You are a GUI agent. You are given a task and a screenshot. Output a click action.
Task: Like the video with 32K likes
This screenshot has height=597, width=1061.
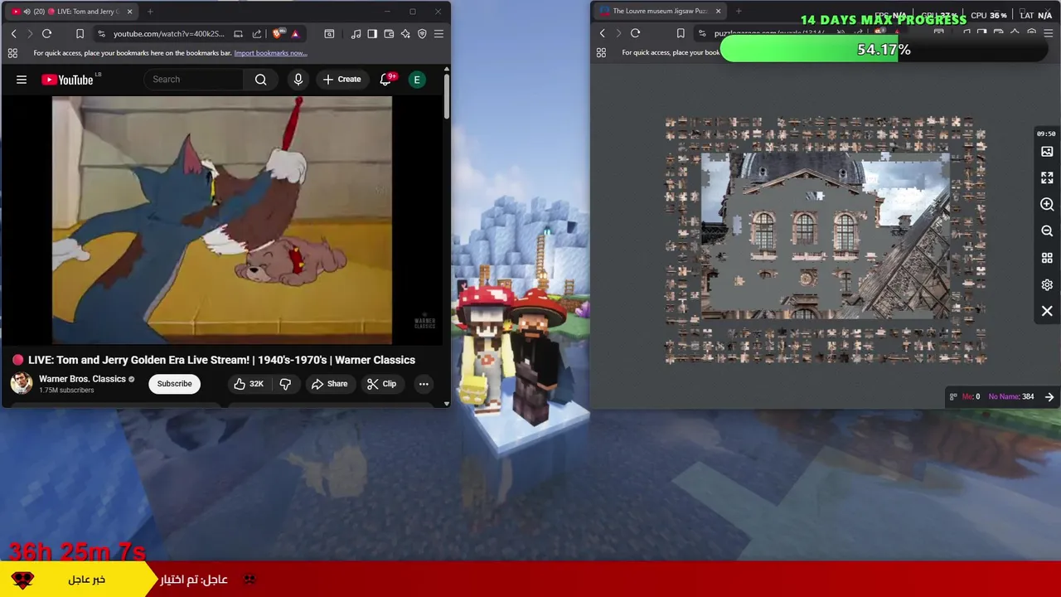click(248, 384)
